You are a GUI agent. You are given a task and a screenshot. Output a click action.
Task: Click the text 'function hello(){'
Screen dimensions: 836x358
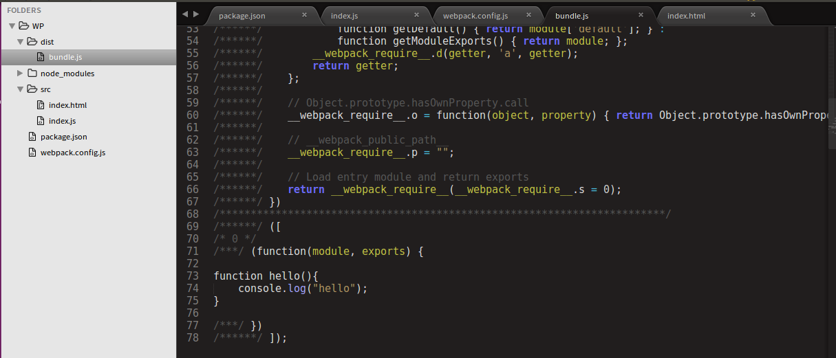(266, 276)
